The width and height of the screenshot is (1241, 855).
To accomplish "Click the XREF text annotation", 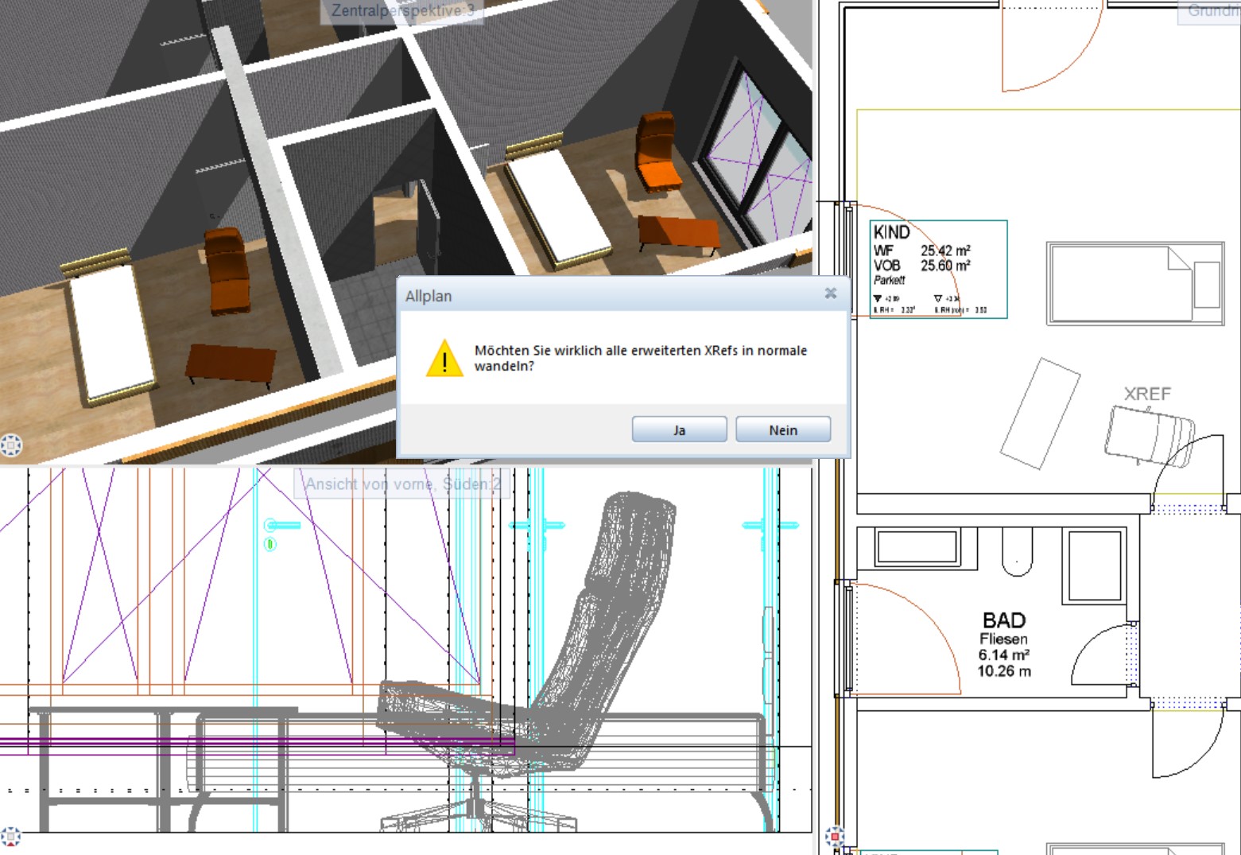I will pos(1146,394).
